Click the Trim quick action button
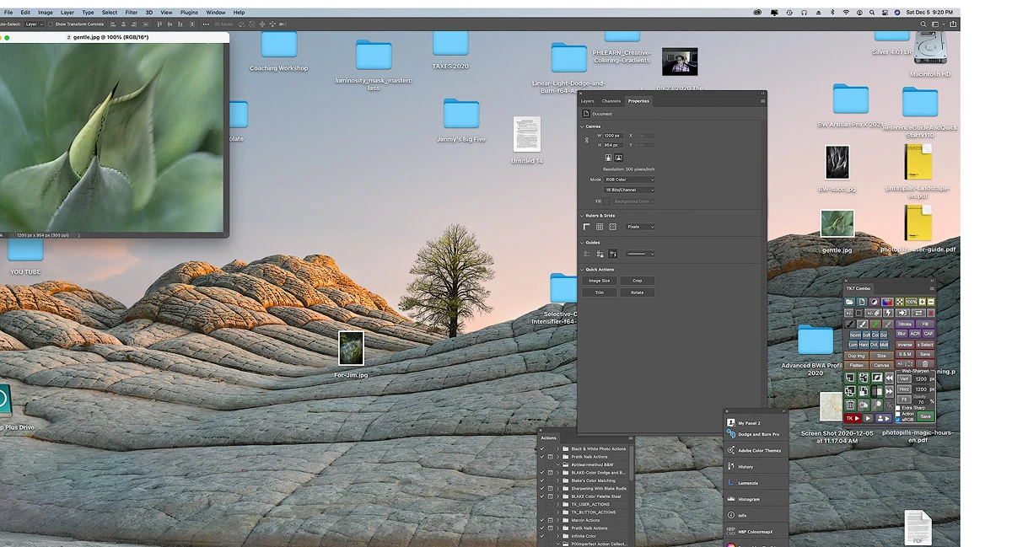This screenshot has width=1012, height=547. pos(599,292)
